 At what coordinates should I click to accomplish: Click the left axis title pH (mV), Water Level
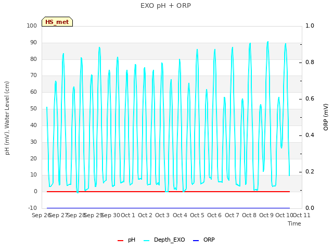[7, 118]
